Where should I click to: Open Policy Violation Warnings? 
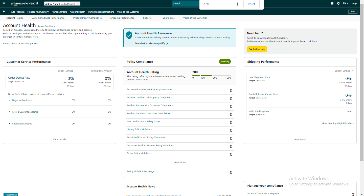pyautogui.click(x=141, y=171)
